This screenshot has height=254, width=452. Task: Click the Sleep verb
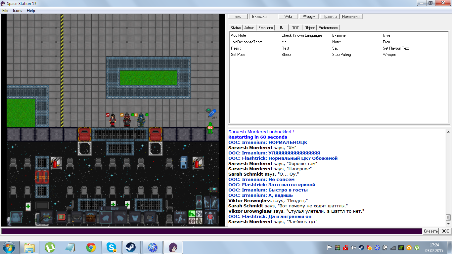tap(286, 55)
